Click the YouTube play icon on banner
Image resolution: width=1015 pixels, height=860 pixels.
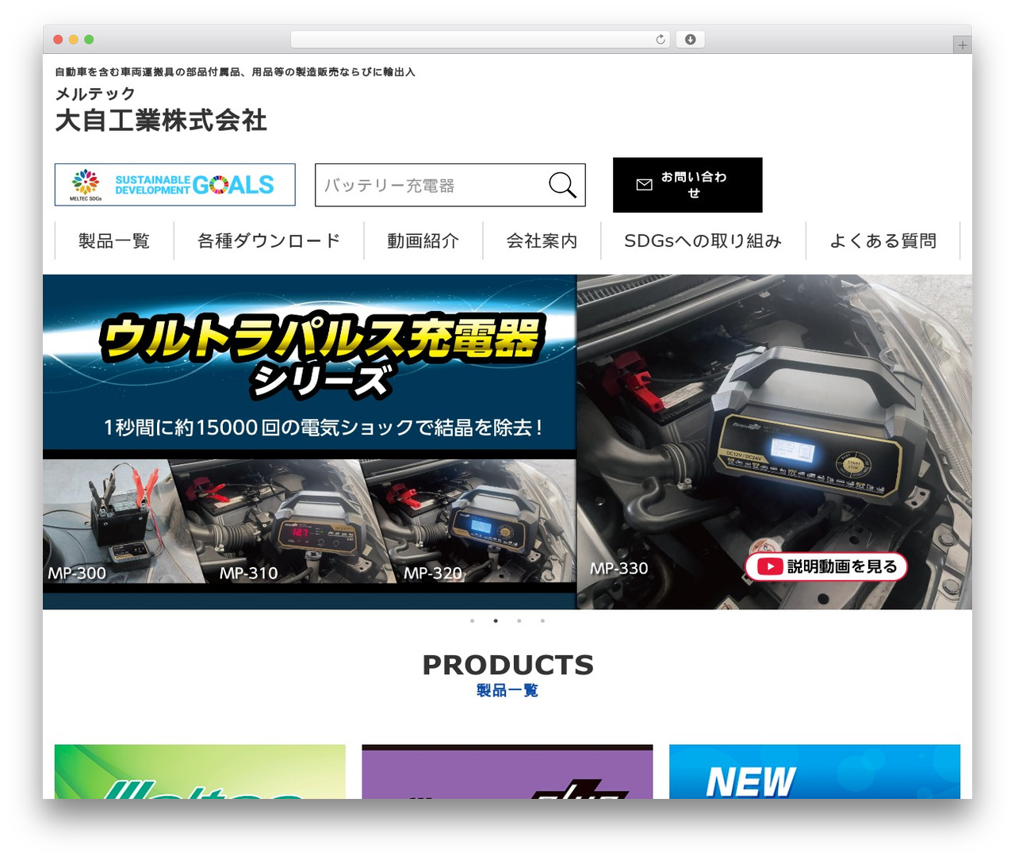click(x=770, y=566)
